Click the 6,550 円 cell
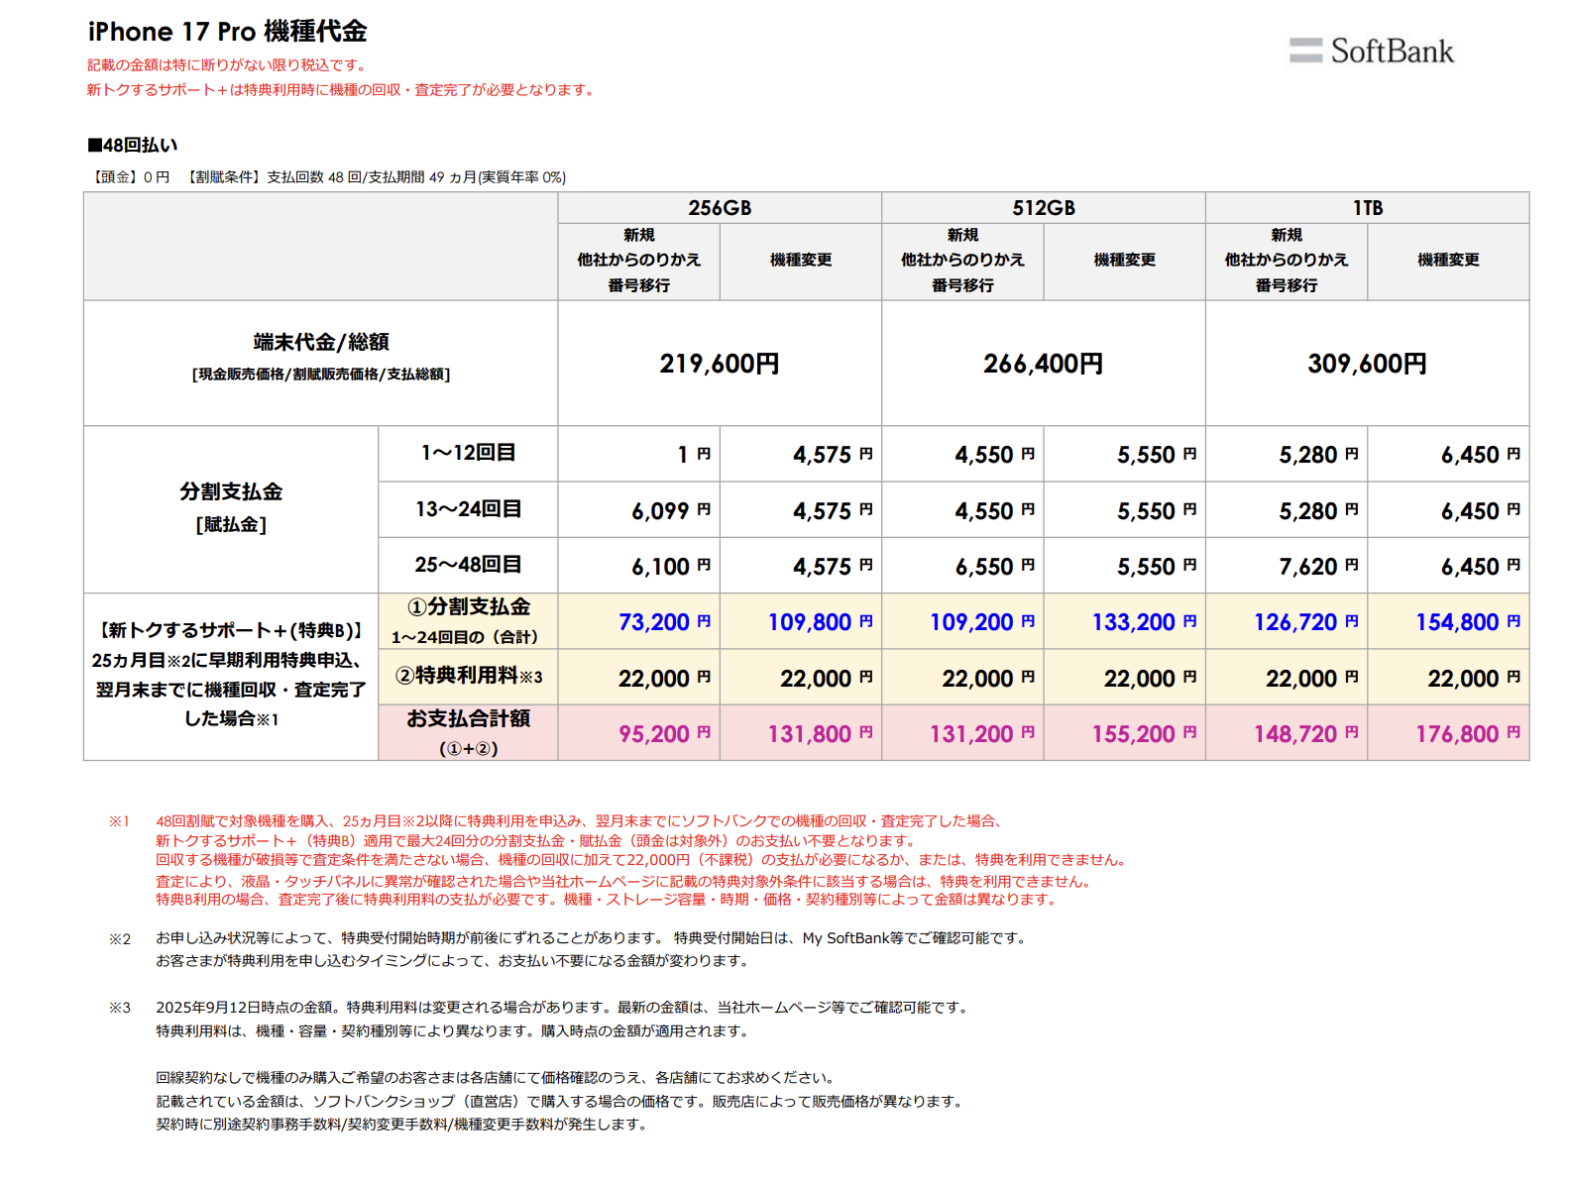Image resolution: width=1571 pixels, height=1186 pixels. click(x=962, y=566)
